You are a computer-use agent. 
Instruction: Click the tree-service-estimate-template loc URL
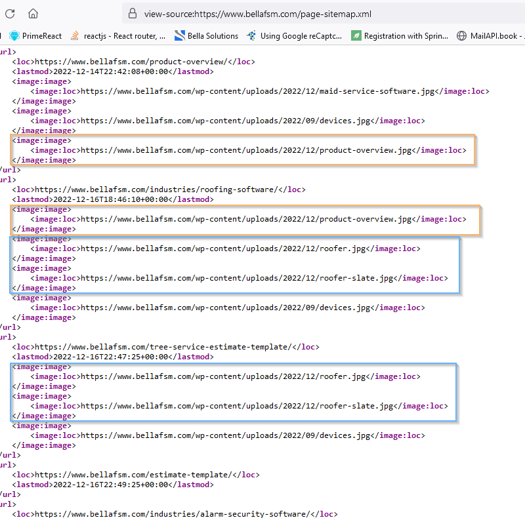[x=161, y=347]
